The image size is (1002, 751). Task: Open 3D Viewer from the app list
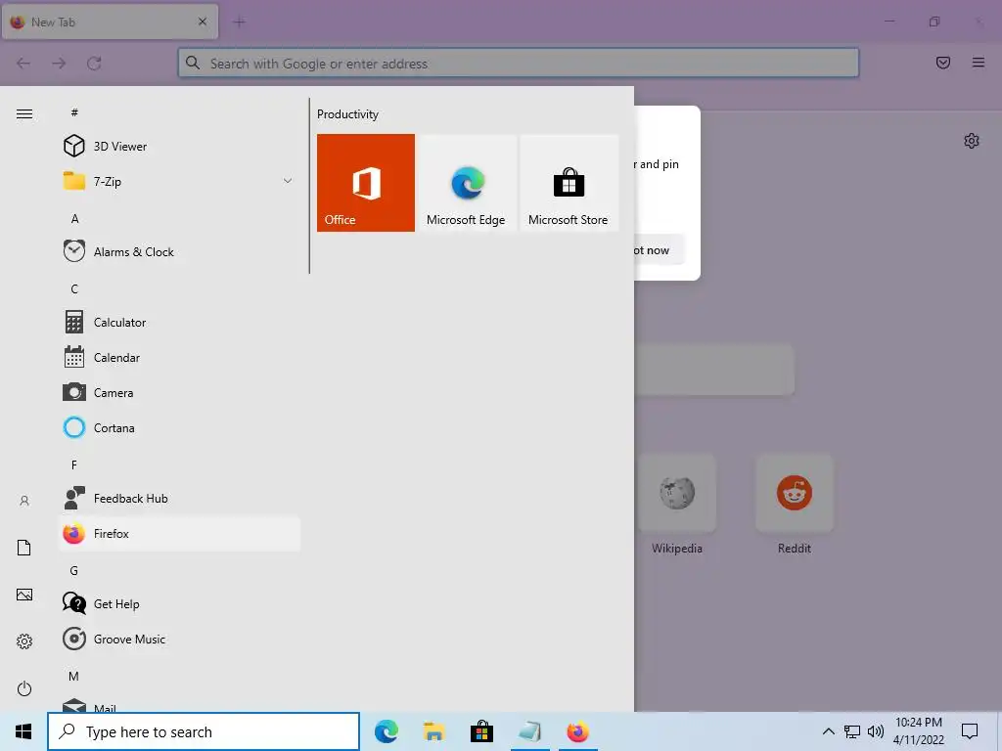click(180, 147)
